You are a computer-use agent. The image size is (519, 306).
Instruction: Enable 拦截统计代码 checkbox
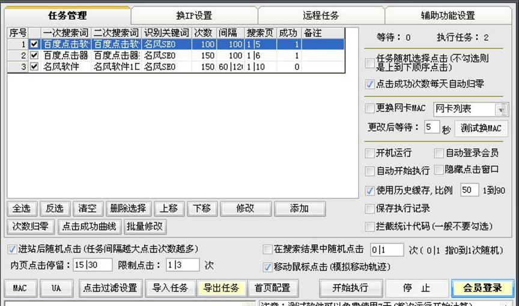tap(369, 226)
